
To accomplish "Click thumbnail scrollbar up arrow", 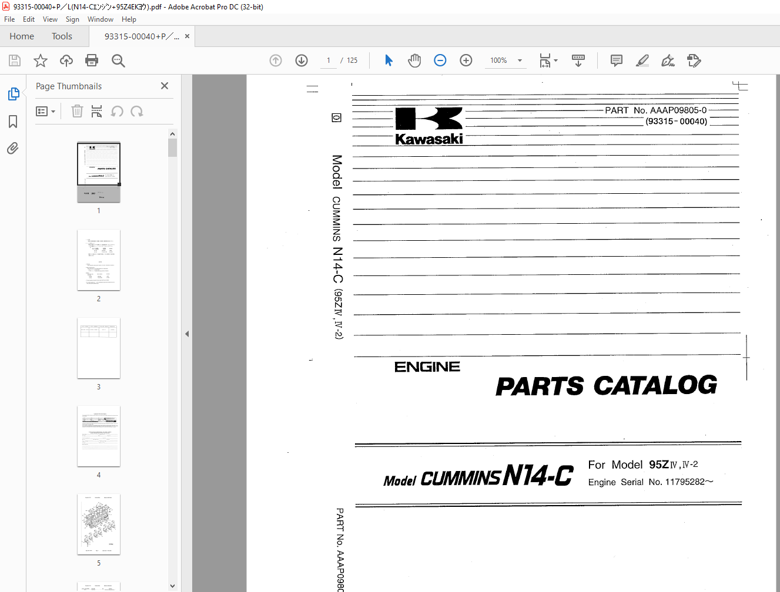I will 172,134.
